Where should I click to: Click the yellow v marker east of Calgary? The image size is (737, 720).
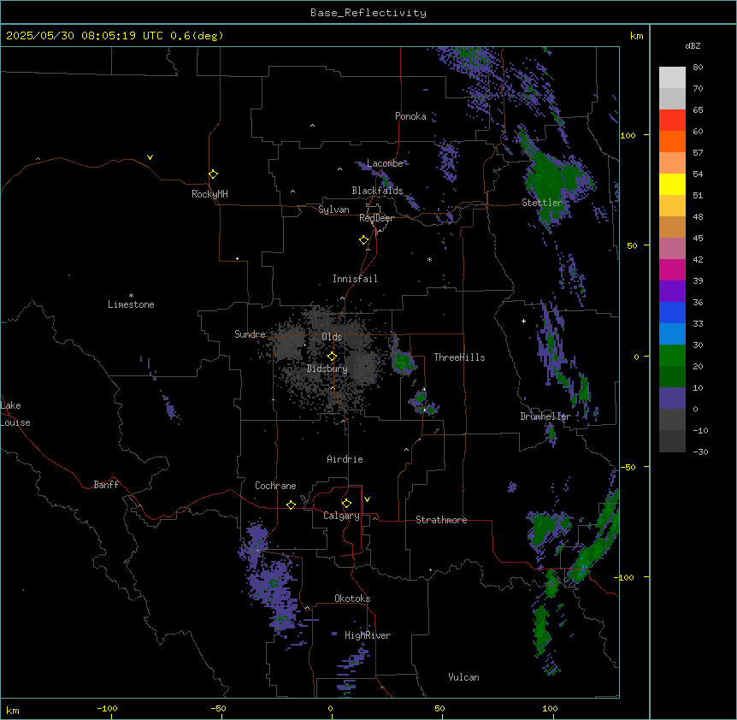pyautogui.click(x=367, y=499)
